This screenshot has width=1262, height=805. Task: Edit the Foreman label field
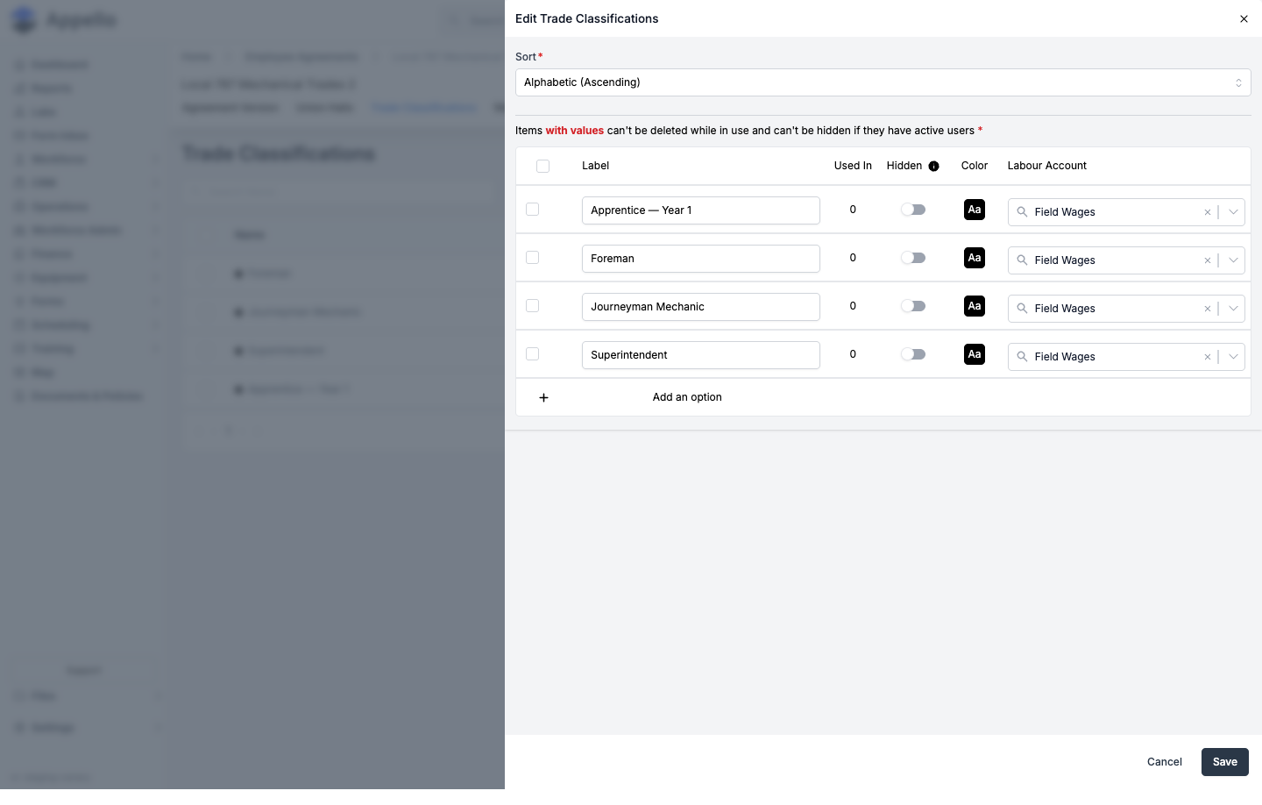tap(701, 259)
